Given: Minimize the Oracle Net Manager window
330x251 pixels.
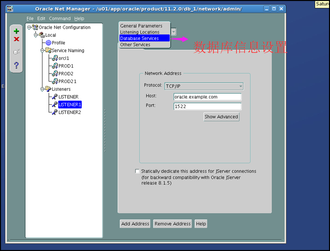Looking at the screenshot, I should point(267,9).
